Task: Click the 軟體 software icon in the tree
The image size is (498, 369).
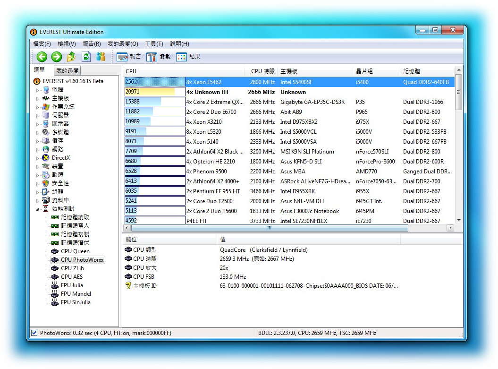Action: [46, 175]
